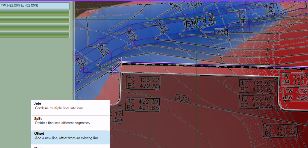Click the 428 contour elevation label
This screenshot has width=308, height=148.
pos(103,49)
